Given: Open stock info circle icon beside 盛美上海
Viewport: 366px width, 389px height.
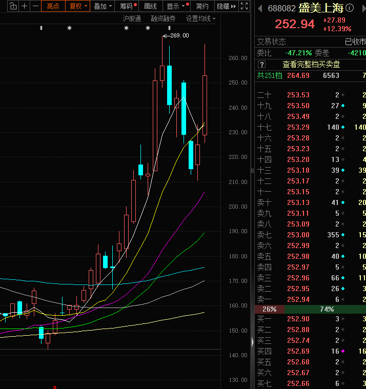Looking at the screenshot, I should coord(350,8).
